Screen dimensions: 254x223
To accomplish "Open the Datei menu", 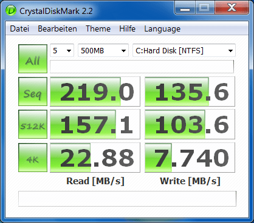I will coord(19,28).
